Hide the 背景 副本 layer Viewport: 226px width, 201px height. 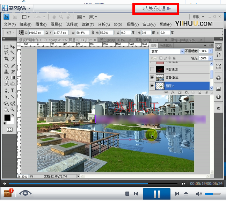[152, 78]
